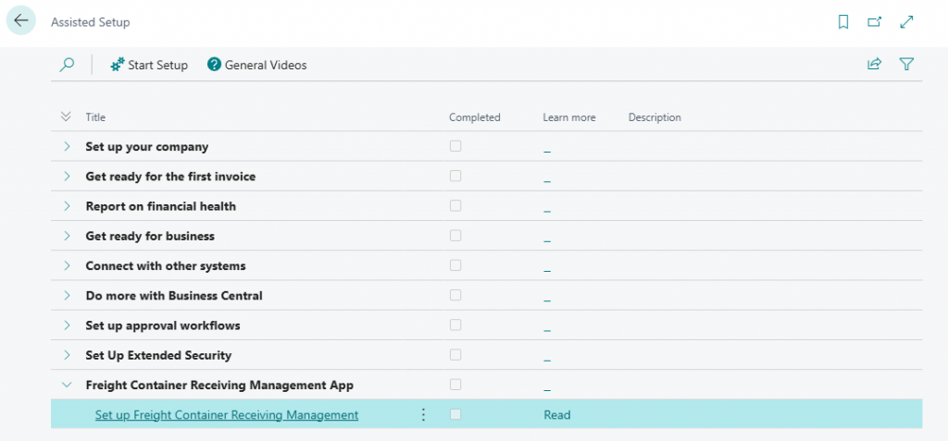Expand the Set up your company group
The image size is (948, 441).
(x=67, y=146)
